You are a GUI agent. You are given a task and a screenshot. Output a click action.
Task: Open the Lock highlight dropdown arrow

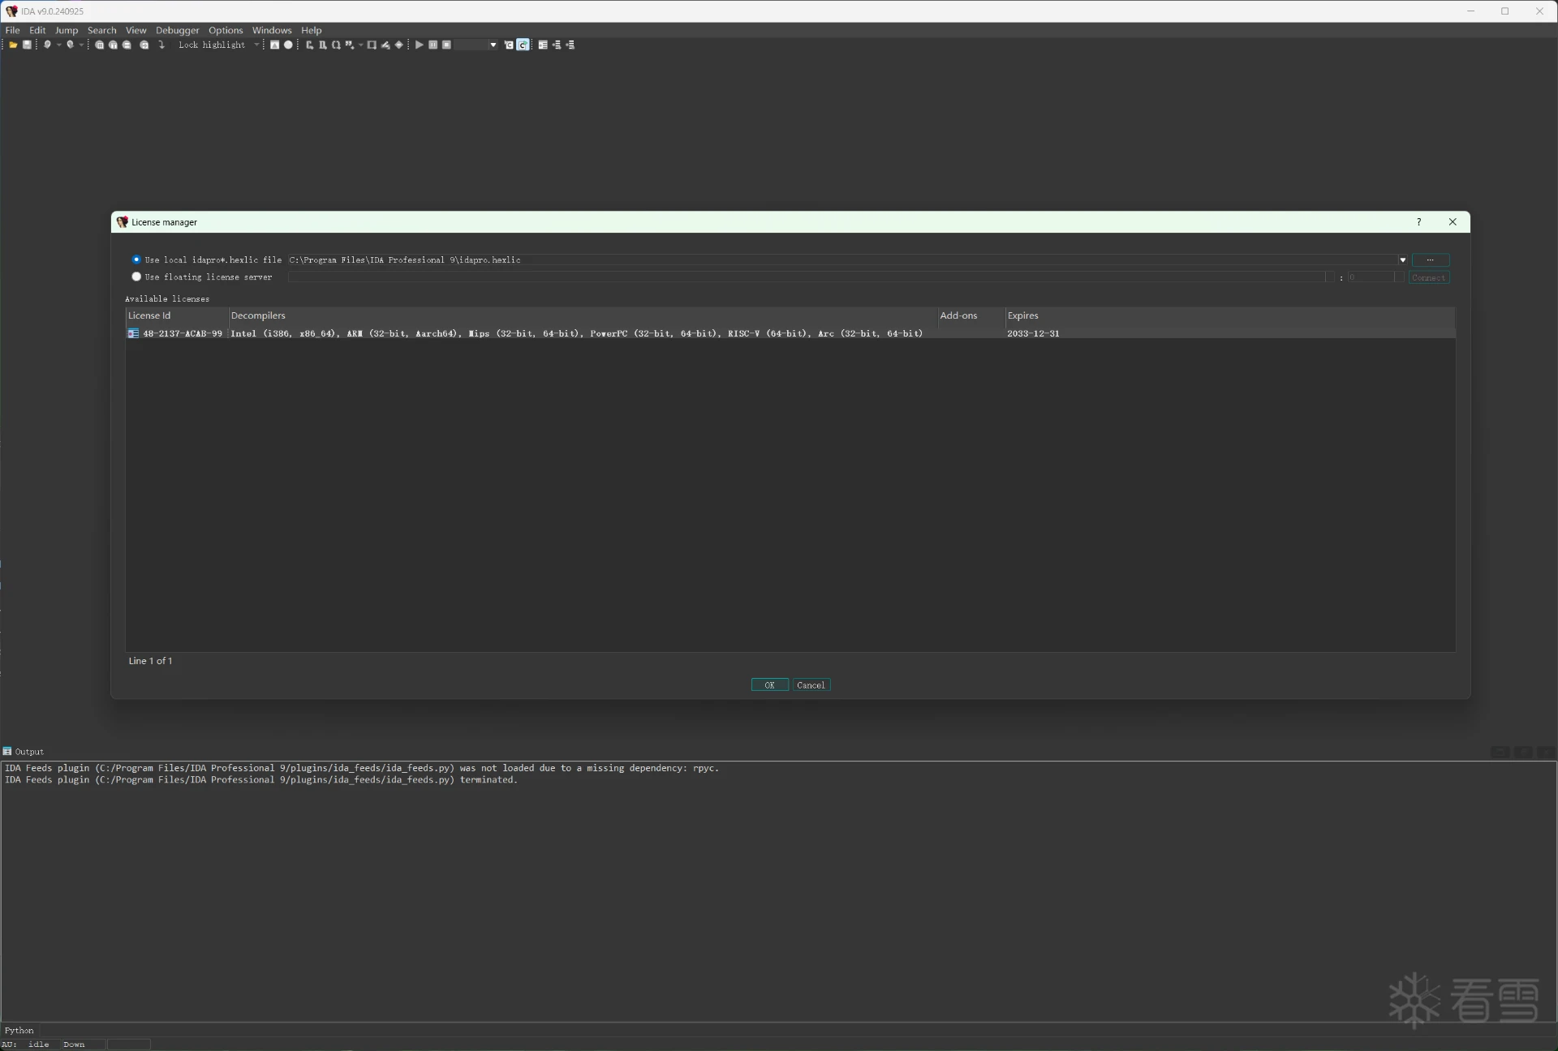(x=256, y=45)
